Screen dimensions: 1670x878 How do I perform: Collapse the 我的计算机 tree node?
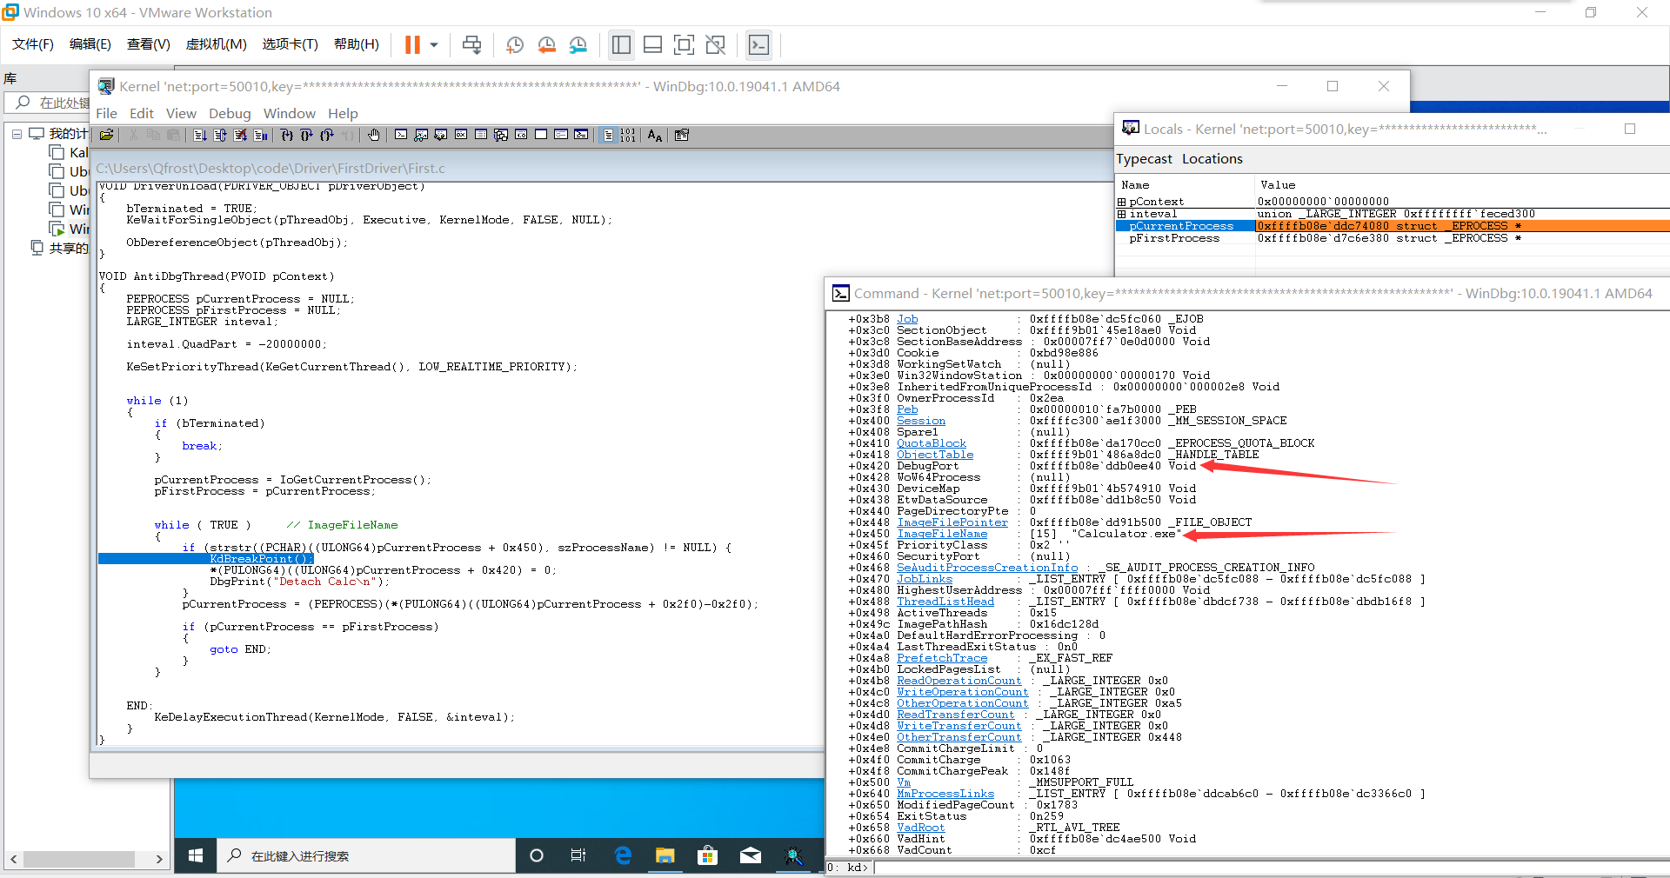click(x=17, y=134)
